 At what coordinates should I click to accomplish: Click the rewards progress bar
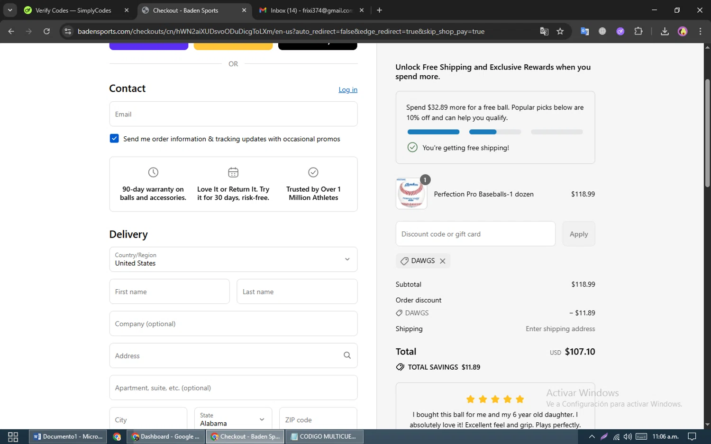coord(495,132)
